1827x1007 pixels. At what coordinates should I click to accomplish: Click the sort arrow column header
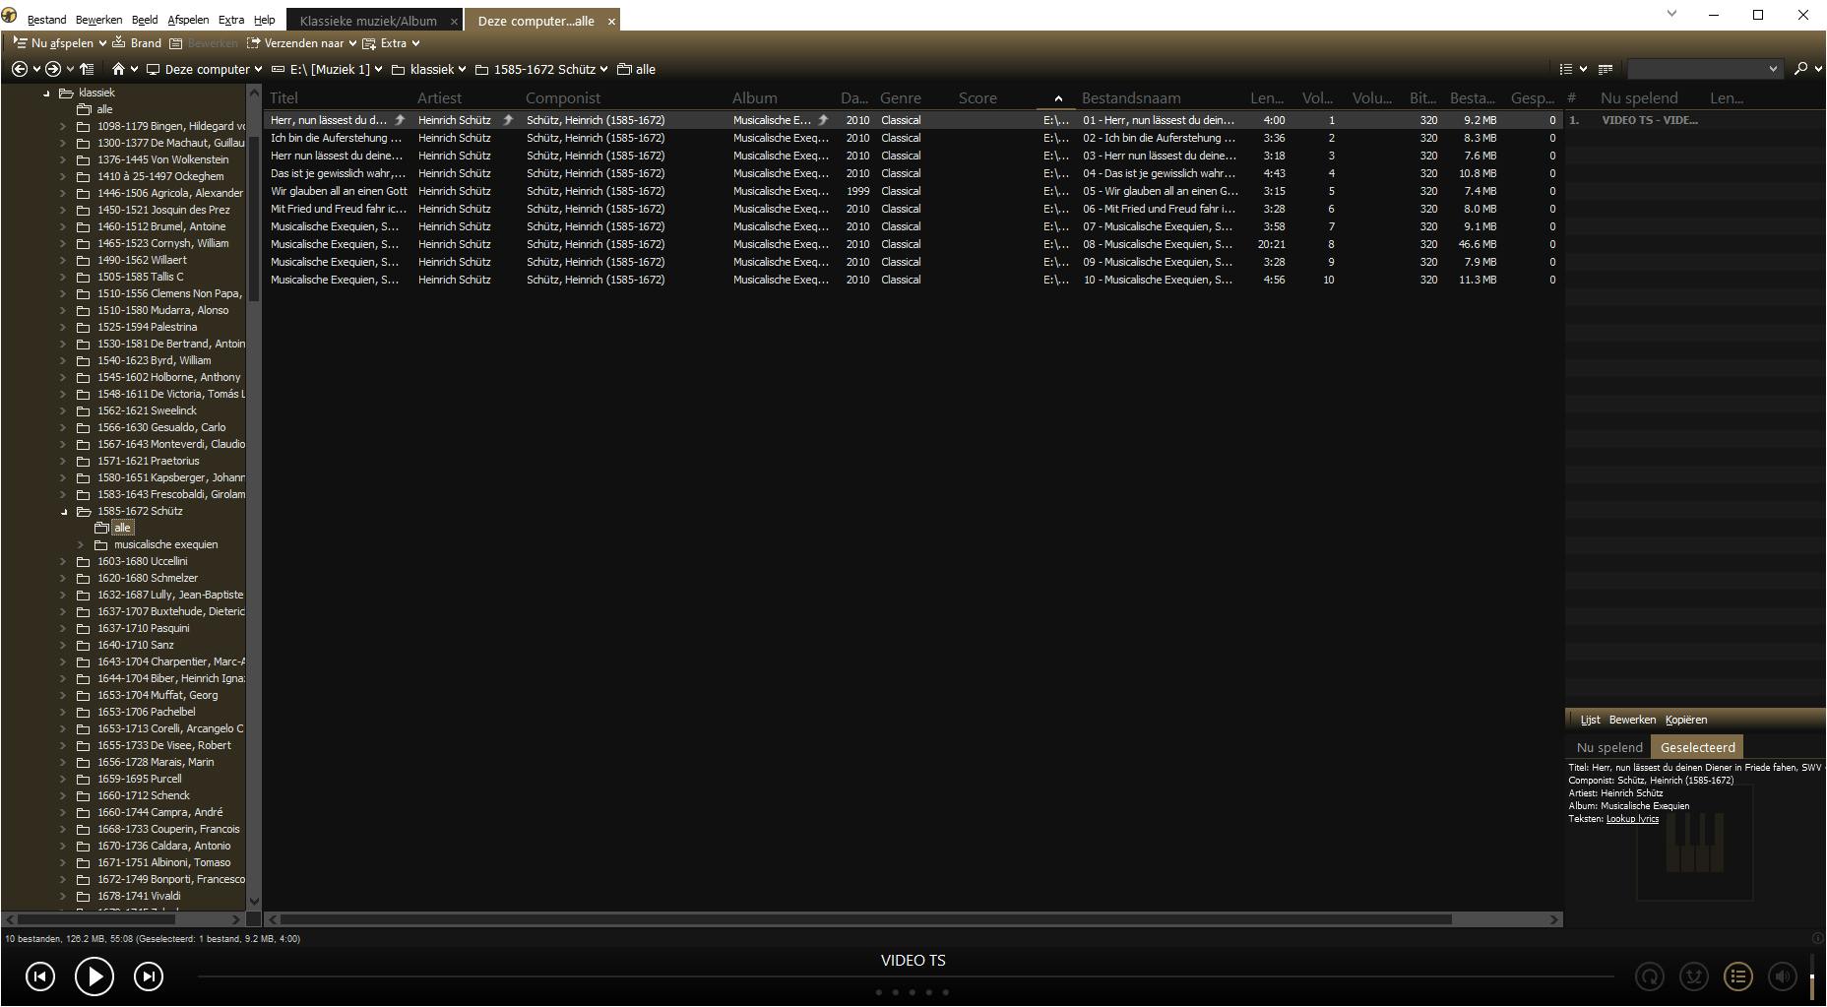click(1058, 98)
